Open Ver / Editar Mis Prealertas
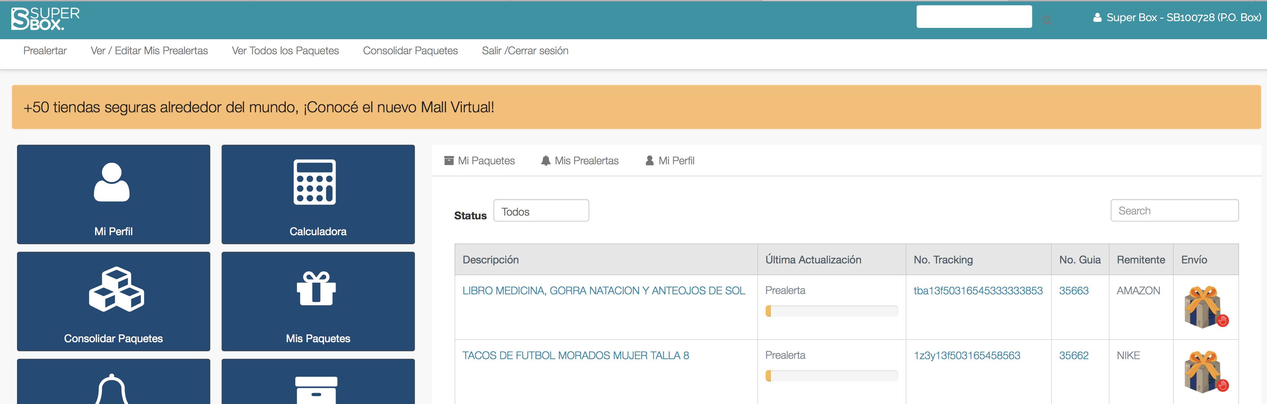 click(149, 50)
